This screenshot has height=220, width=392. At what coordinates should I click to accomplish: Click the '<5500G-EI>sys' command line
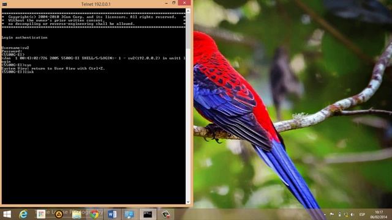pyautogui.click(x=17, y=65)
